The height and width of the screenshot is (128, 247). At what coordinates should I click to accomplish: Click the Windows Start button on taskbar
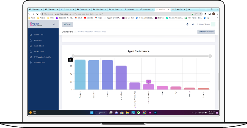point(92,113)
